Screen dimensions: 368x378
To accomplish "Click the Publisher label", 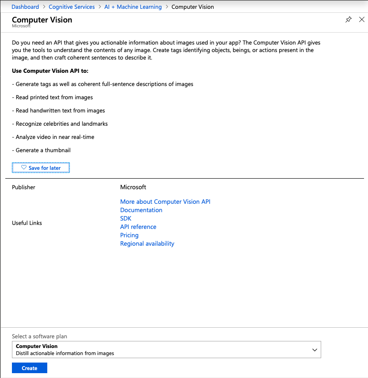I will coord(24,187).
